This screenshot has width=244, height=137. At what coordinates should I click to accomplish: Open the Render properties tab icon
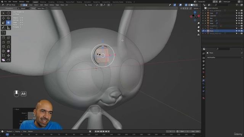204,58
